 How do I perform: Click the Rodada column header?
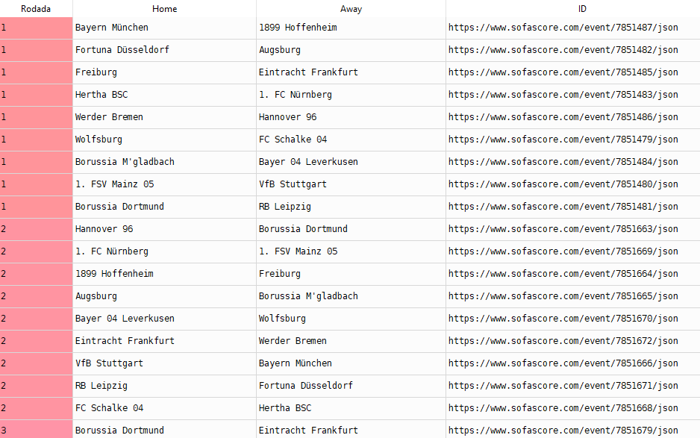point(36,8)
